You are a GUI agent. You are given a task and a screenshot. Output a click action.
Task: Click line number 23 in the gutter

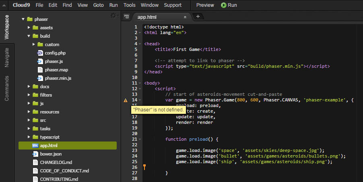pos(135,150)
